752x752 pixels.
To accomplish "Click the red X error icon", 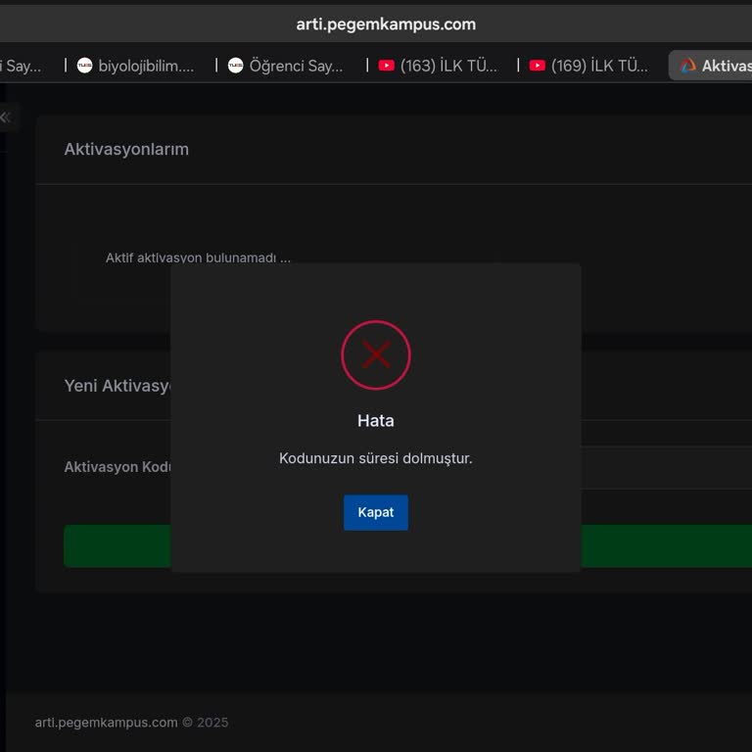I will point(376,355).
